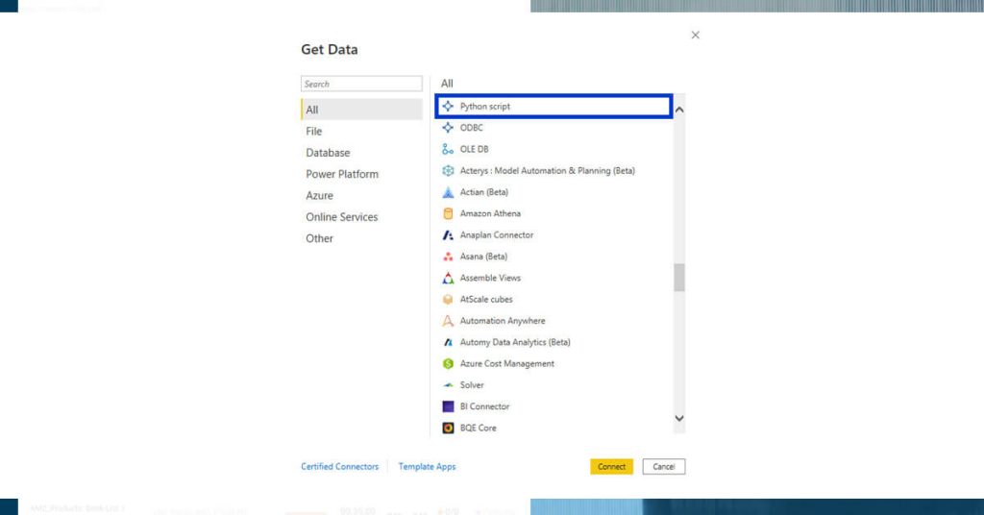Image resolution: width=984 pixels, height=515 pixels.
Task: Open the Certified Connectors link
Action: 339,467
